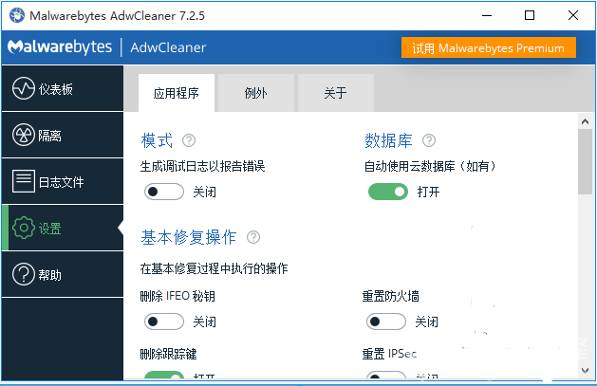Toggle debug log generation (生成调试日志) switch
Screen dimensions: 597x386
coord(163,192)
